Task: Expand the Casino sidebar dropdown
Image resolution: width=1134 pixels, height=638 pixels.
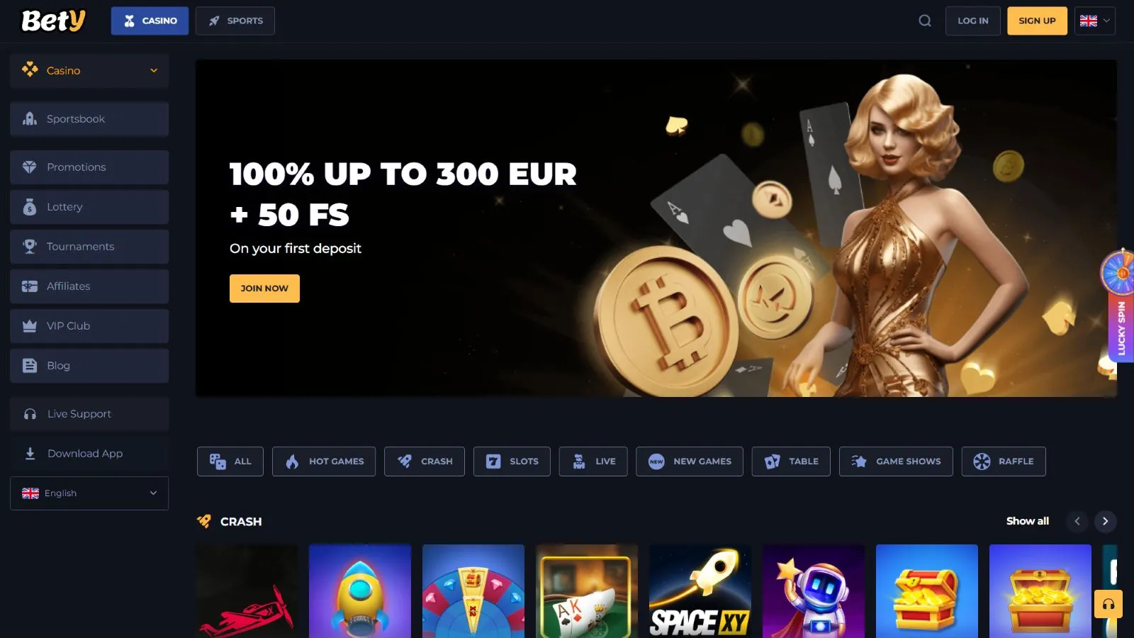Action: click(x=89, y=71)
